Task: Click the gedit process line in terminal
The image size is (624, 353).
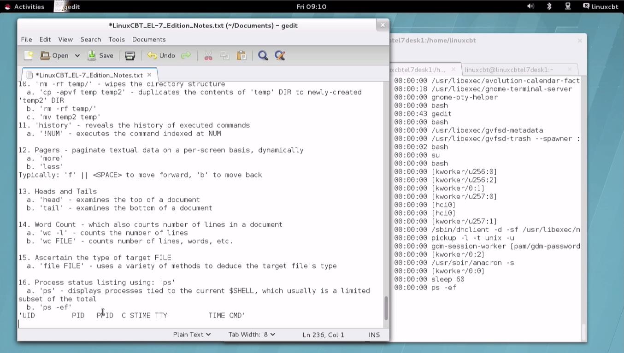Action: coord(423,114)
